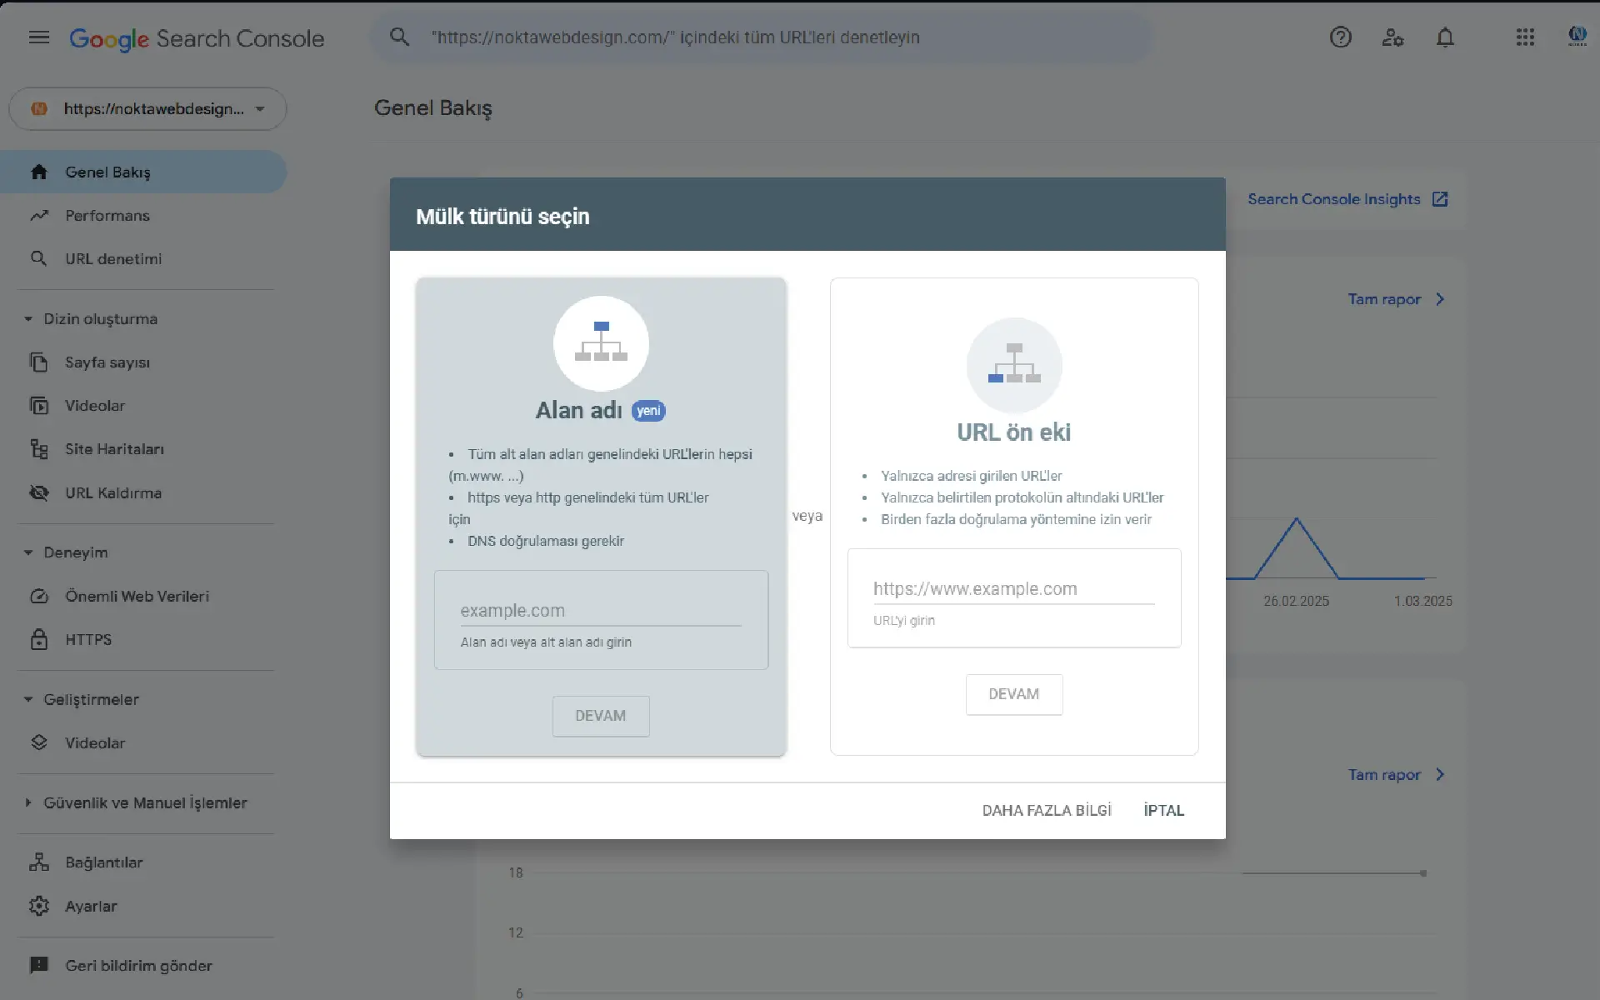The image size is (1600, 1000).
Task: Open the noktawebdesign property selector dropdown
Action: click(x=147, y=109)
